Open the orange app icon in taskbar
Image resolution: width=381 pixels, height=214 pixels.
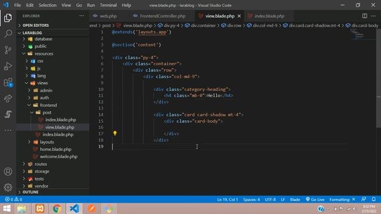pyautogui.click(x=92, y=209)
